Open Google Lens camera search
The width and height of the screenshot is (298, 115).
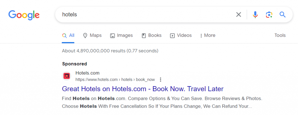point(269,15)
